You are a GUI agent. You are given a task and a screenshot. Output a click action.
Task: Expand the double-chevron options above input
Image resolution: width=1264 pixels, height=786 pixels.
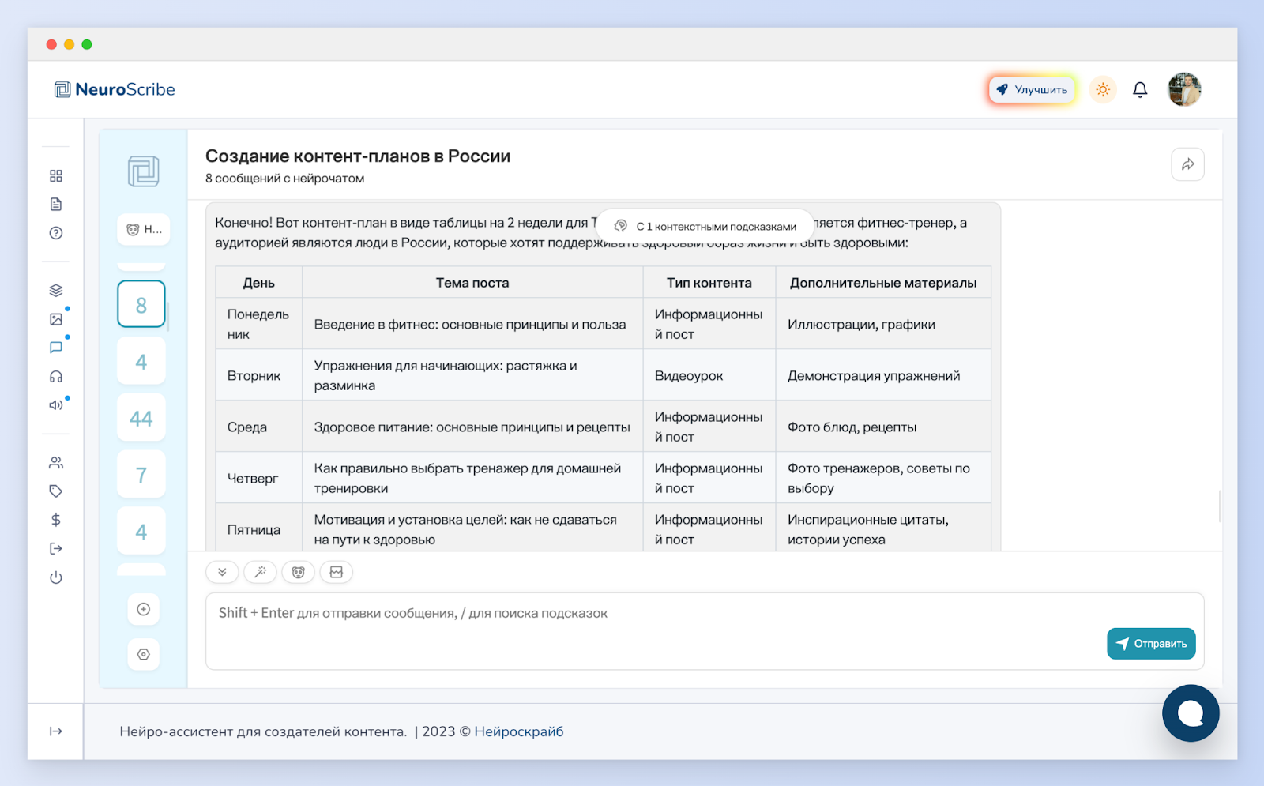click(222, 572)
